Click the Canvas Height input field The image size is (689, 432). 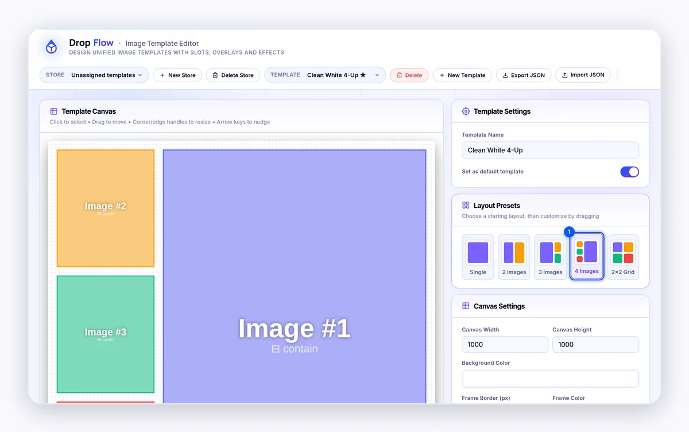point(595,344)
